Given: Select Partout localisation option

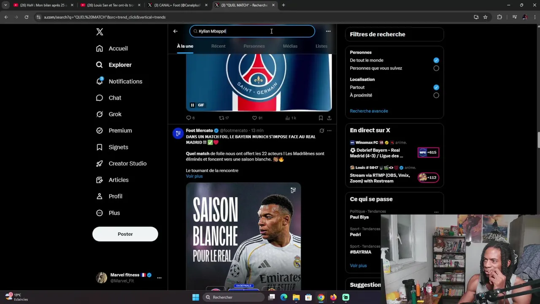Looking at the screenshot, I should coord(436,87).
